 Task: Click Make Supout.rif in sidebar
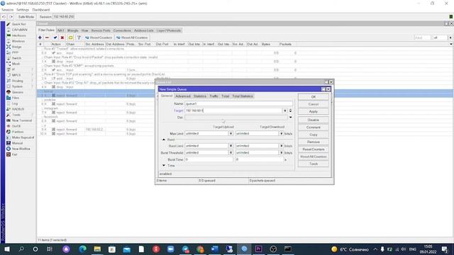(23, 137)
